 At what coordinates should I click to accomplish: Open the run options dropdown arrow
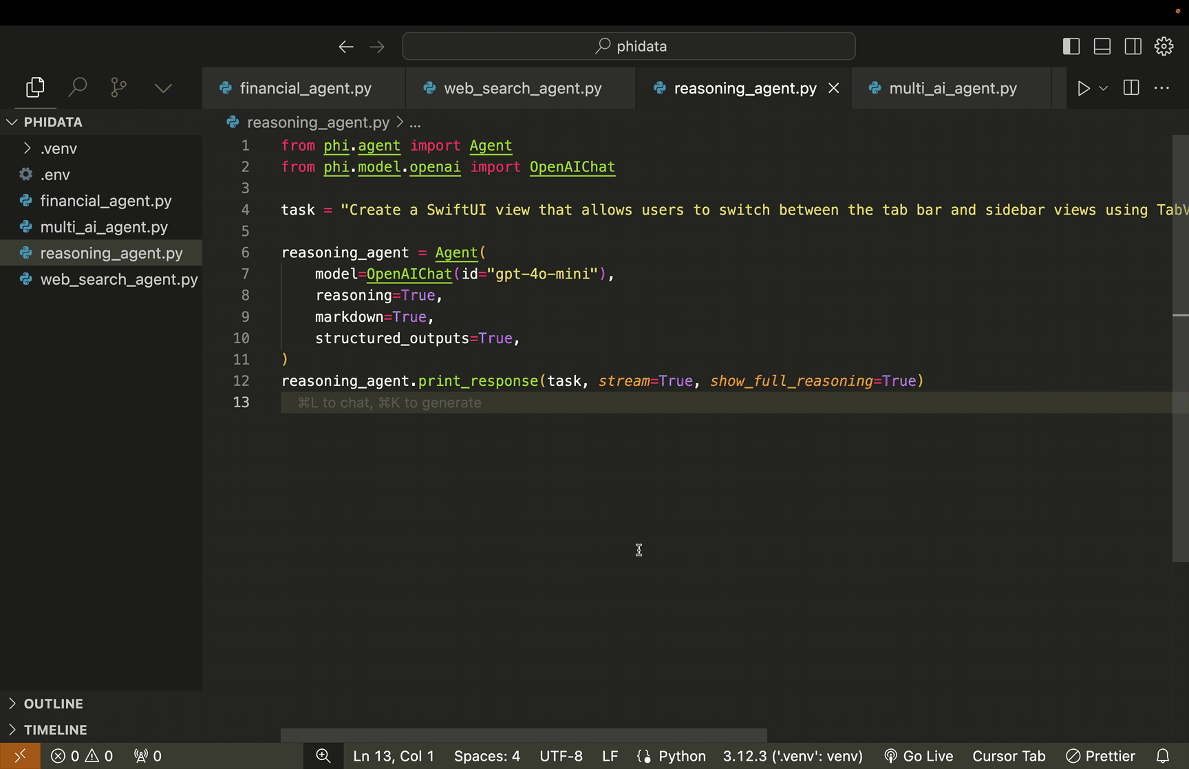coord(1103,88)
